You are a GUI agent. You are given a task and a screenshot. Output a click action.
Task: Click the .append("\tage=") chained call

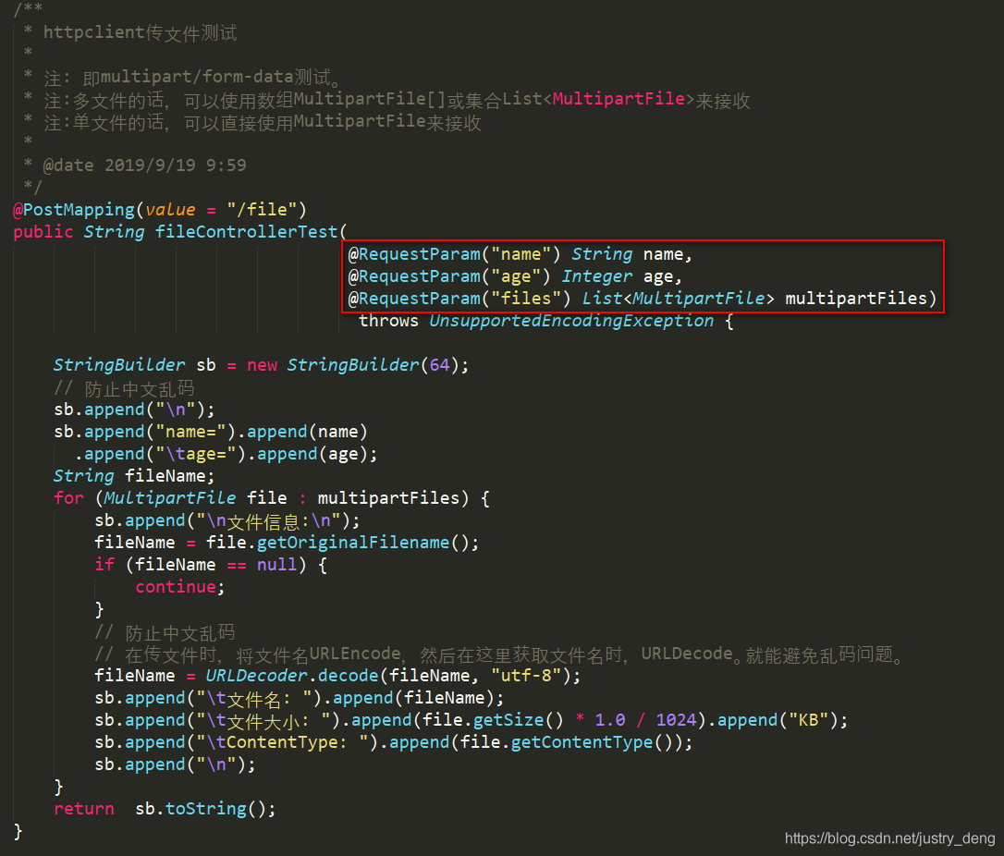pos(226,454)
